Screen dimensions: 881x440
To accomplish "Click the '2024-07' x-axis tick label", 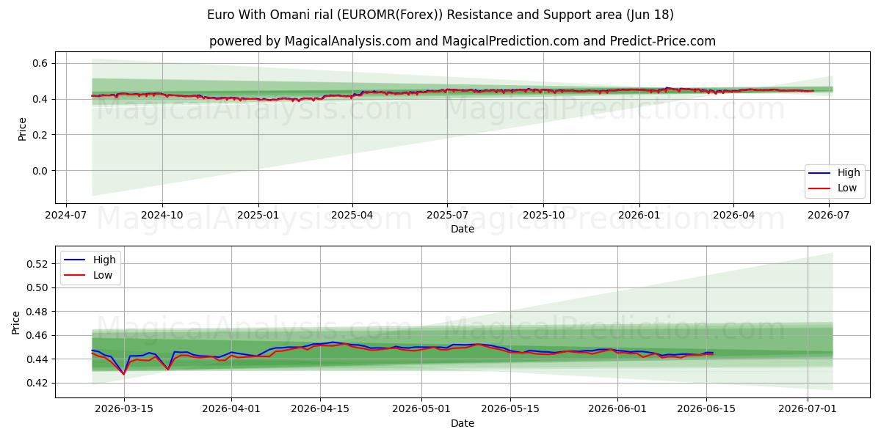I will coord(67,216).
